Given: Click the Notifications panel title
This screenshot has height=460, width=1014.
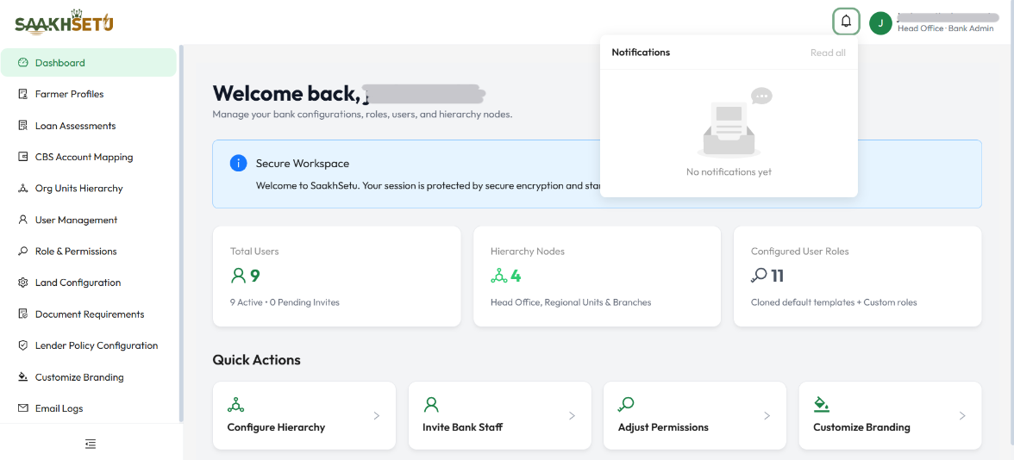Looking at the screenshot, I should 641,53.
